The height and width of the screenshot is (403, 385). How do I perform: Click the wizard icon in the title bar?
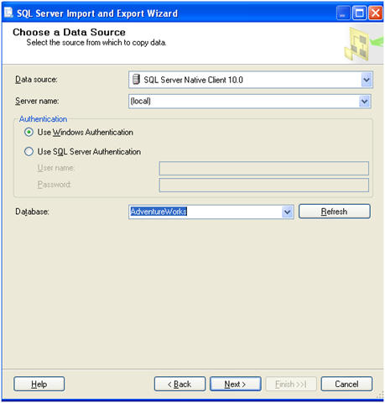pyautogui.click(x=8, y=13)
